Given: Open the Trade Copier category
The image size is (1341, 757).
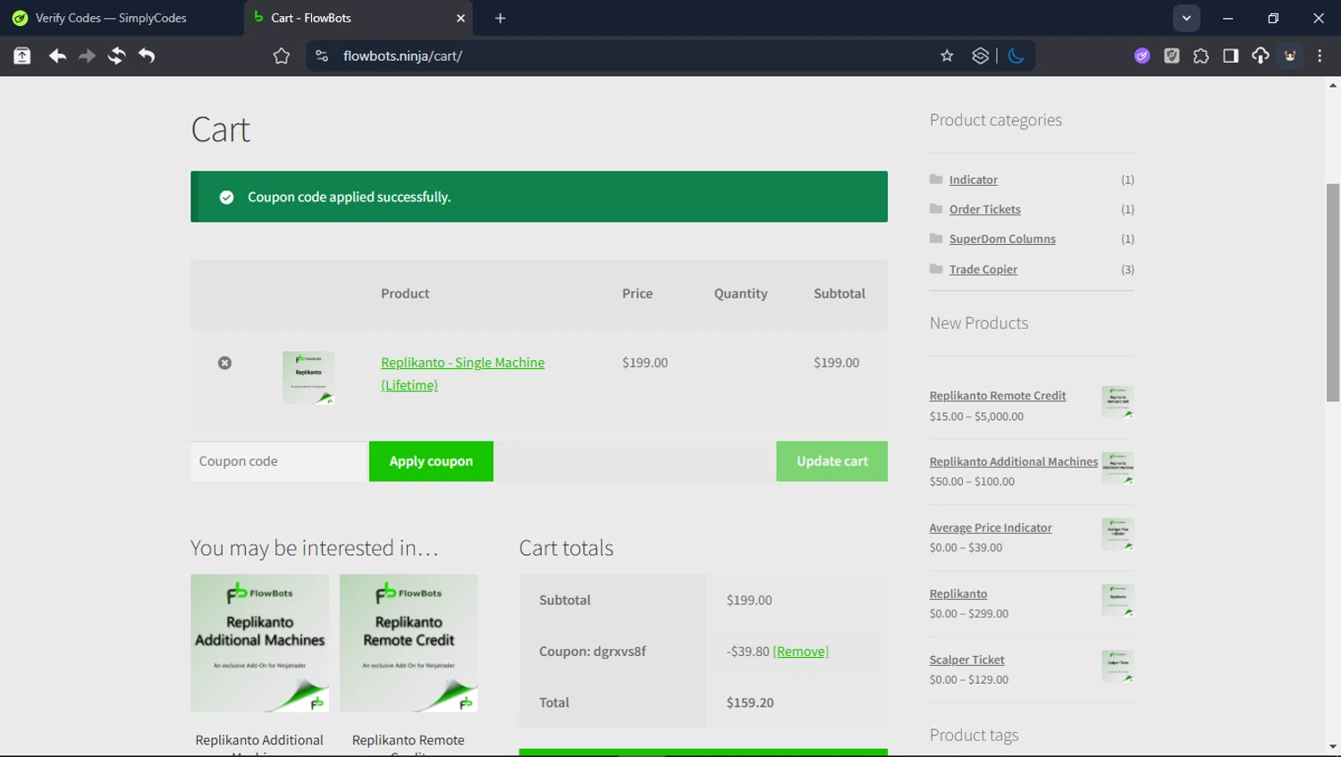Looking at the screenshot, I should tap(983, 269).
